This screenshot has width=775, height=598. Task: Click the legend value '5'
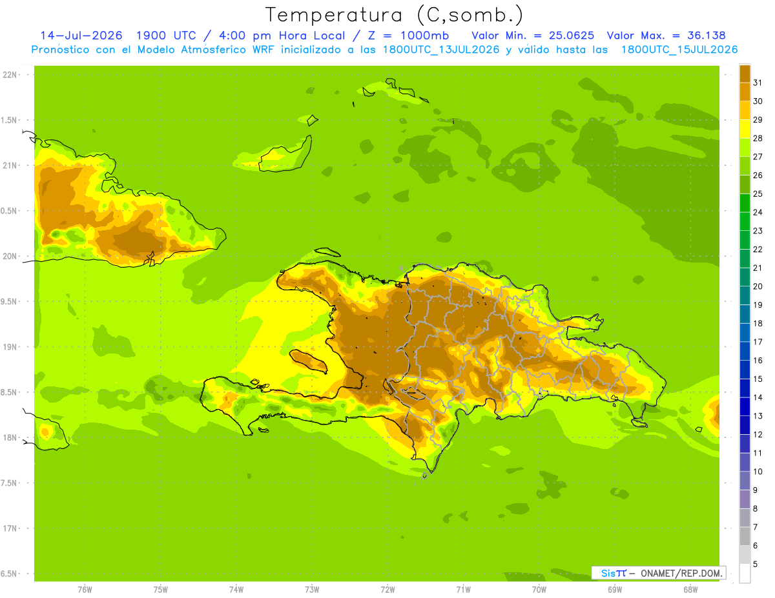click(x=756, y=564)
